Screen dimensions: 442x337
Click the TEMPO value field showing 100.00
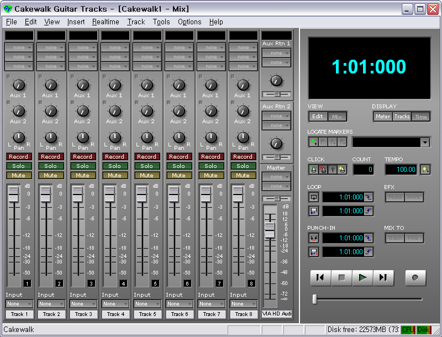[402, 170]
